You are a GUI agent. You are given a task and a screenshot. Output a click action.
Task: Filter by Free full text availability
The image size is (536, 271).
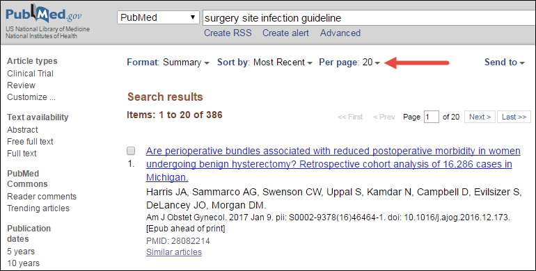click(x=30, y=142)
